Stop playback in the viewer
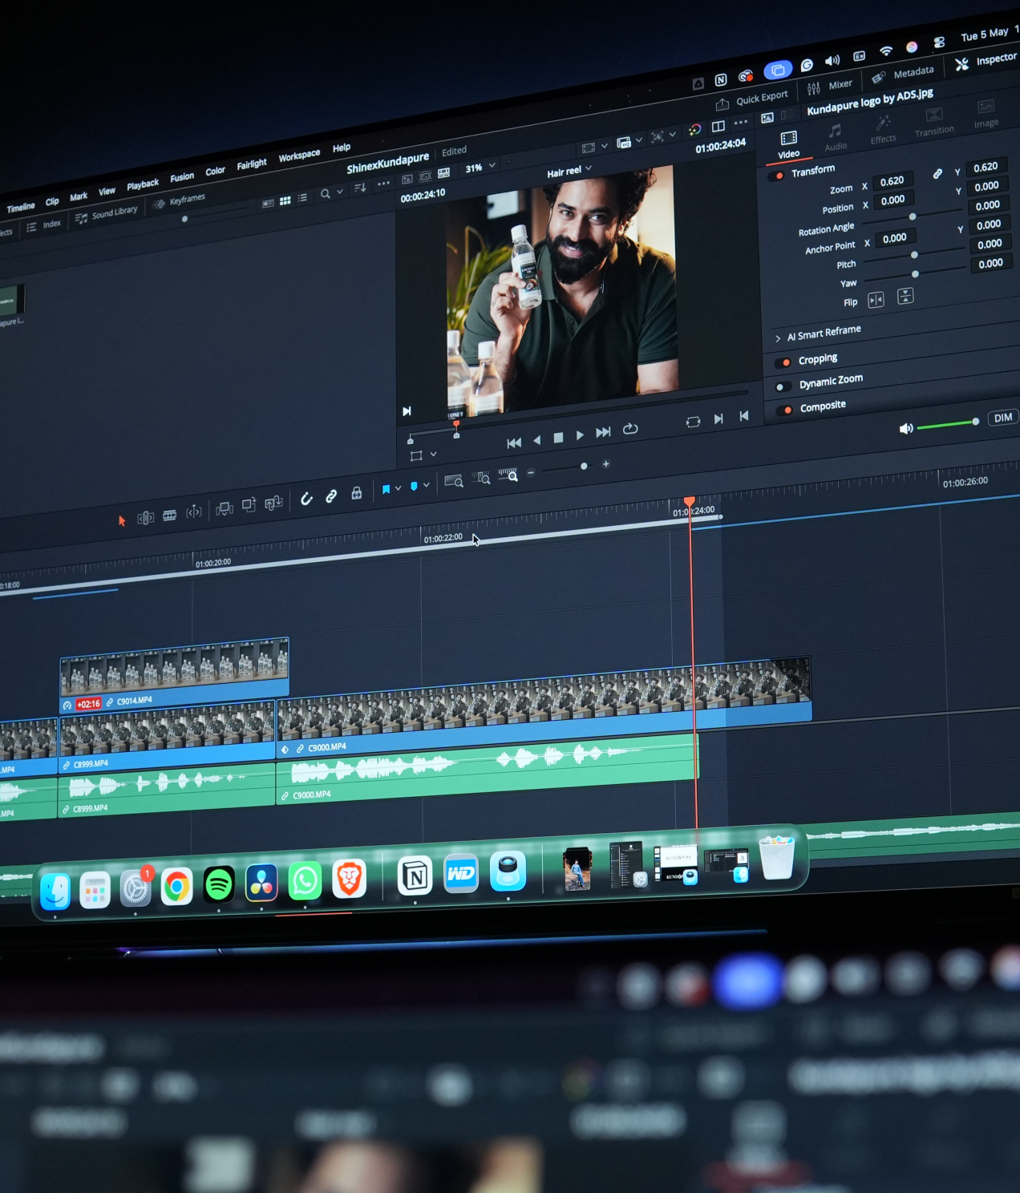Viewport: 1020px width, 1193px height. [x=558, y=437]
